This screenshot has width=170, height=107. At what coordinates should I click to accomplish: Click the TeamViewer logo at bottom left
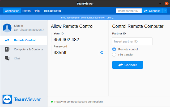(22, 99)
